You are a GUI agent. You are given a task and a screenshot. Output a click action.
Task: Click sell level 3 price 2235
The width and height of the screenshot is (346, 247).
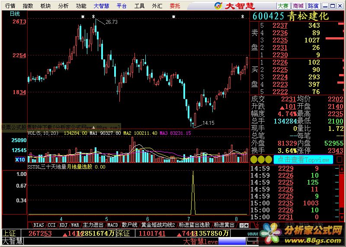coord(280,40)
